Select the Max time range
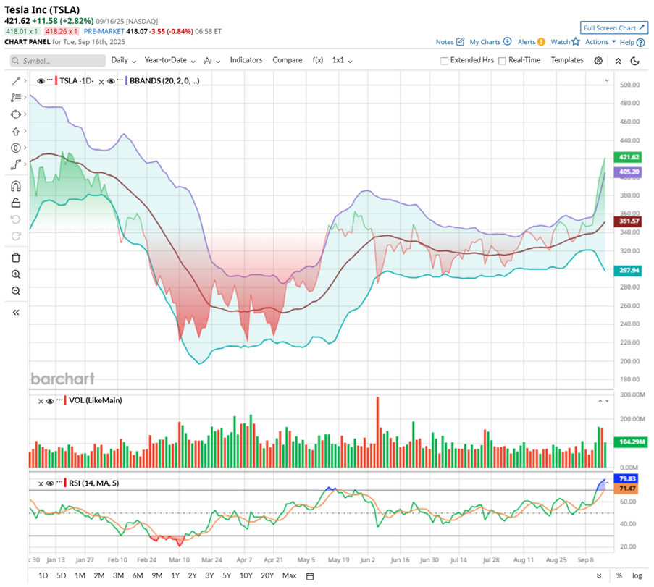 coord(289,575)
